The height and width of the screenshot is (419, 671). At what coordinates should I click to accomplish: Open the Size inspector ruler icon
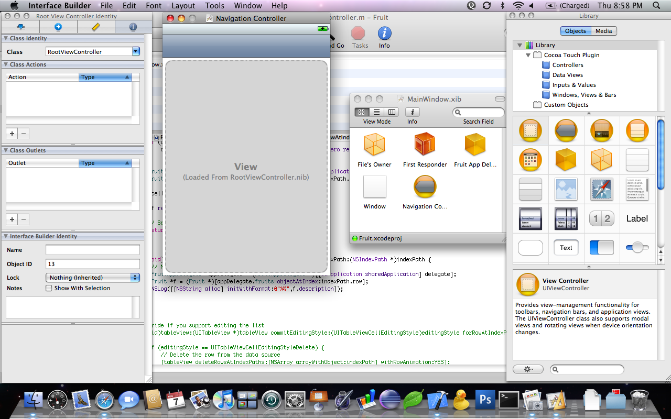click(96, 26)
